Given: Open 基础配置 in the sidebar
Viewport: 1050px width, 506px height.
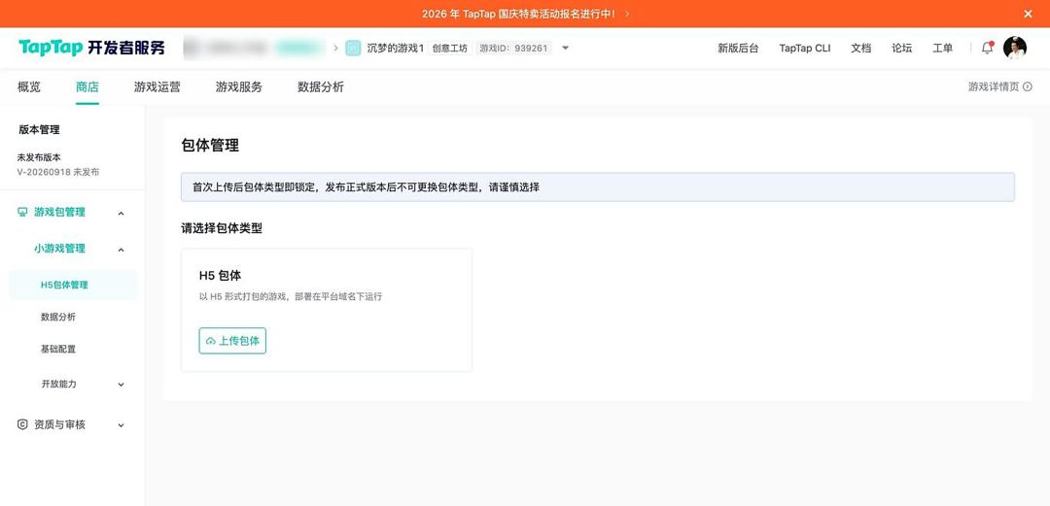Looking at the screenshot, I should click(58, 350).
